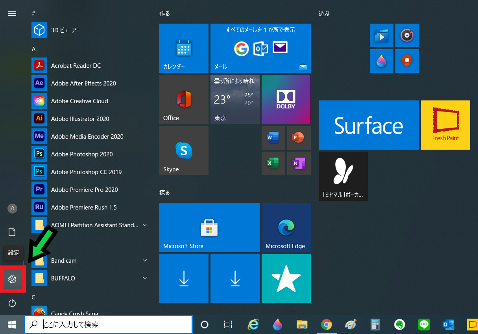
Task: Jump via letter A header in app list
Action: [33, 49]
